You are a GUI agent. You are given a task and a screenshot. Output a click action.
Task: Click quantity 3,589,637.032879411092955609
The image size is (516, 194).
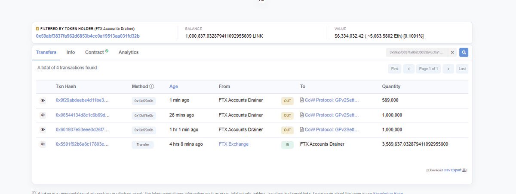tap(415, 144)
